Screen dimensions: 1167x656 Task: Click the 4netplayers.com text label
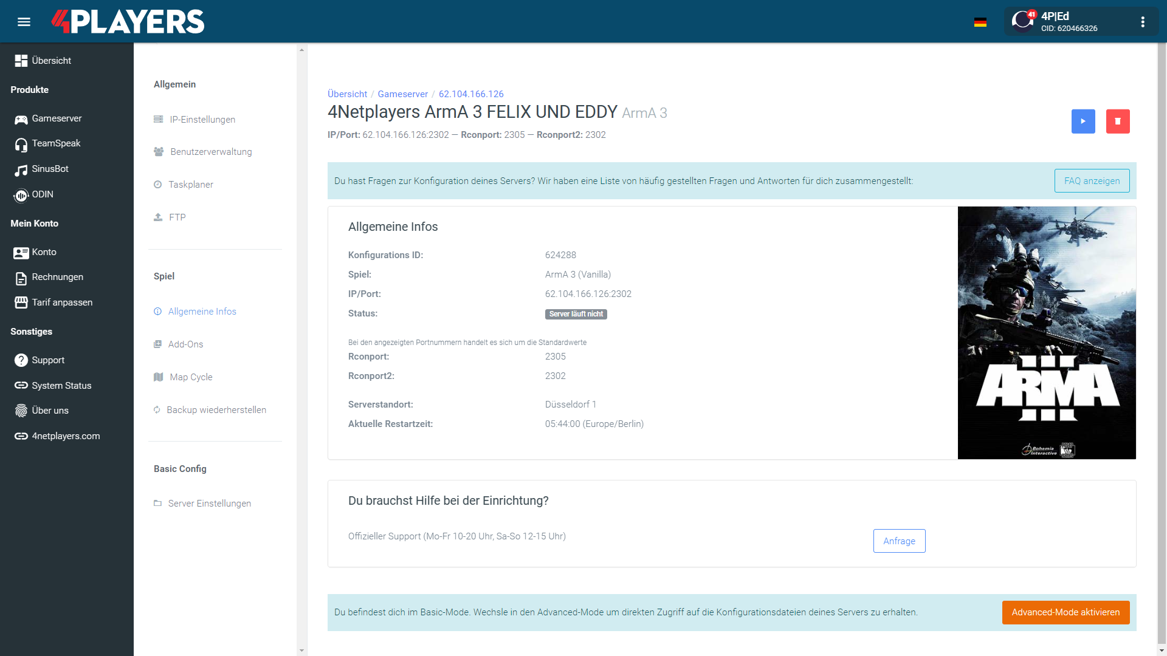pyautogui.click(x=66, y=436)
